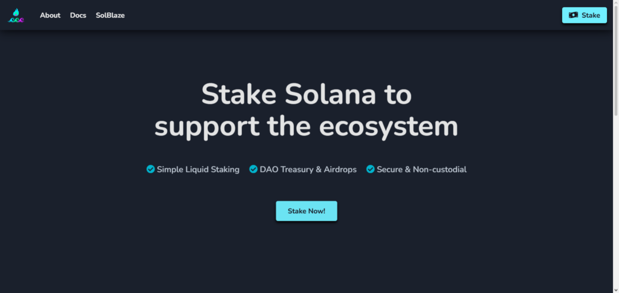
Task: Click the flame and waves logo icon
Action: coord(16,15)
